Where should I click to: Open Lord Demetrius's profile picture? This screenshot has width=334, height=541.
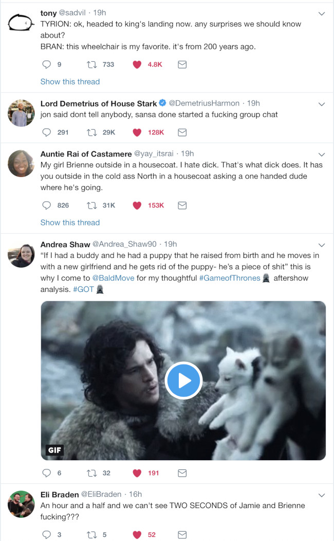click(x=22, y=113)
